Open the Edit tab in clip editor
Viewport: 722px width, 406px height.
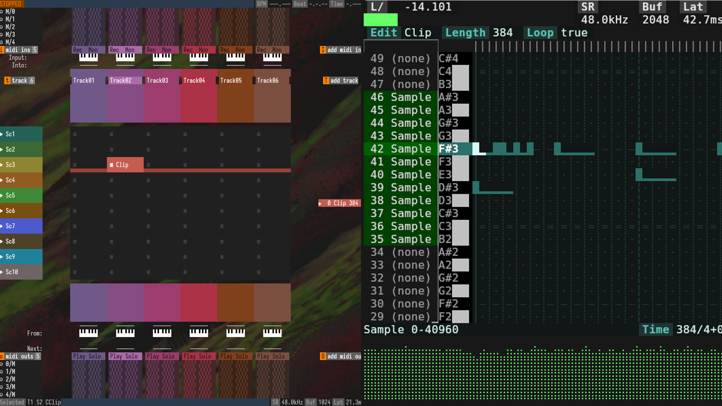[x=383, y=33]
